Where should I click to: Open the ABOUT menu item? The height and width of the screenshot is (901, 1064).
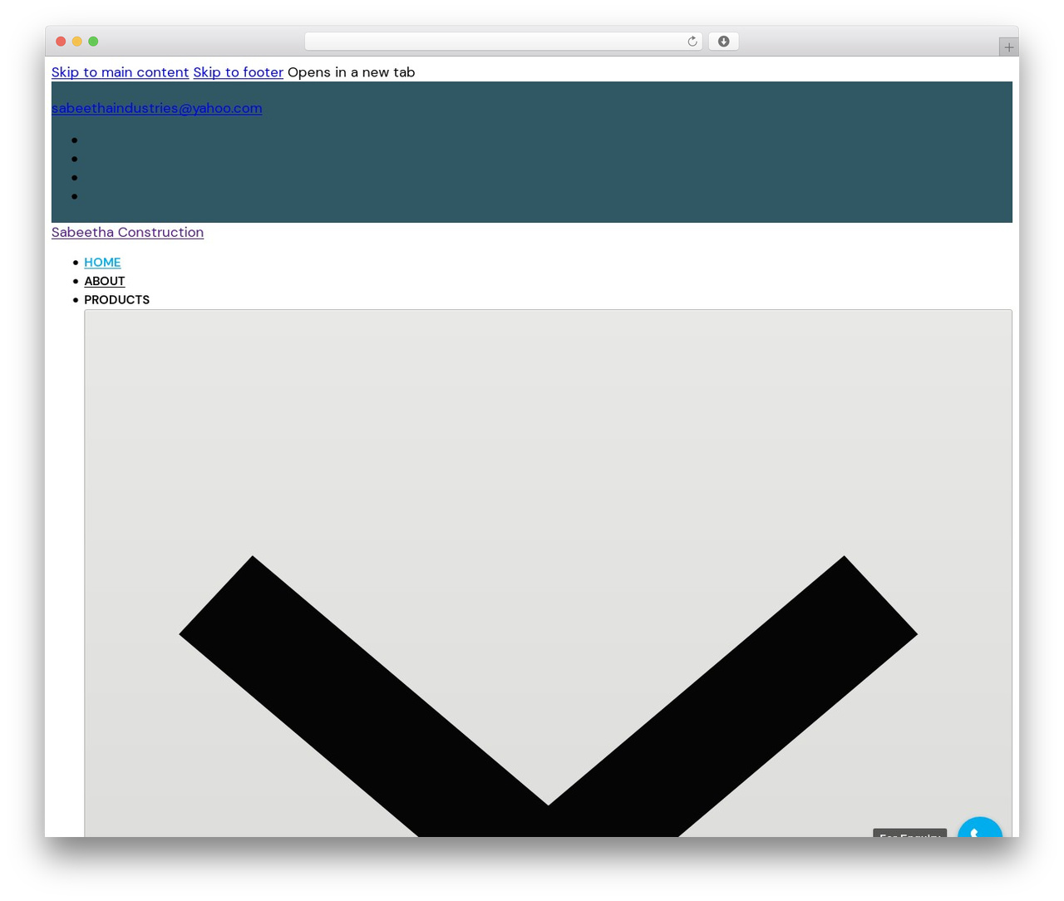click(x=104, y=281)
